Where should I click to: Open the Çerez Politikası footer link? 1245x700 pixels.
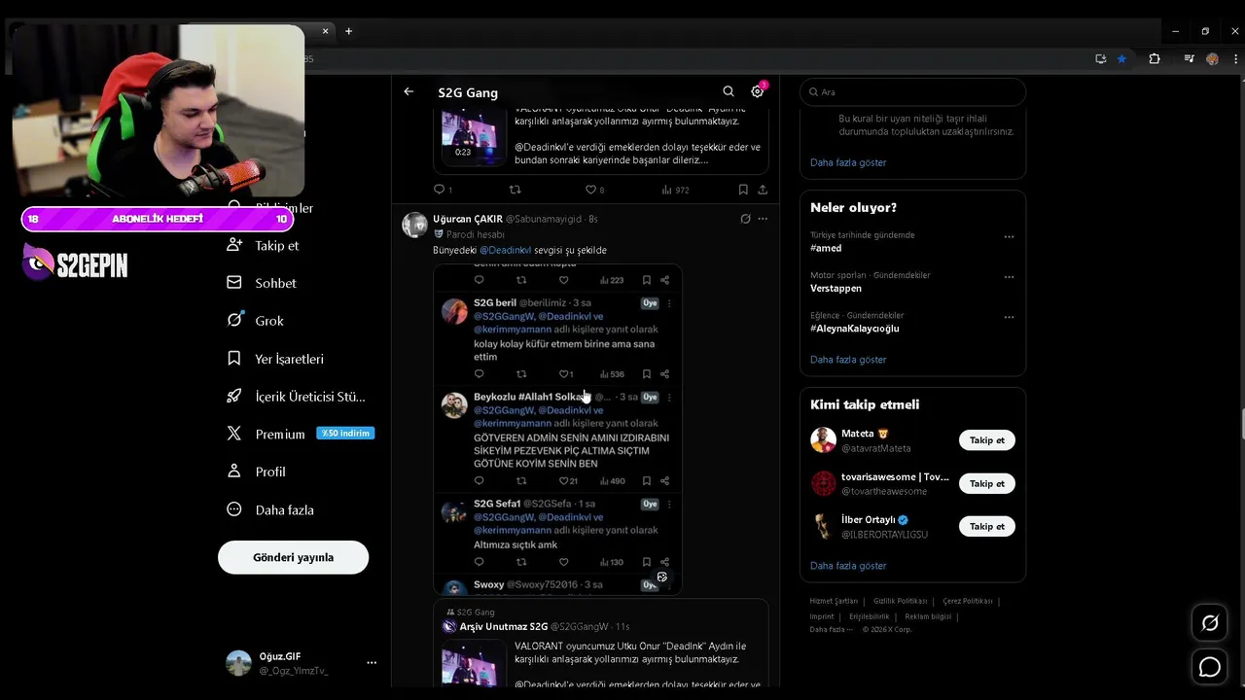coord(967,601)
